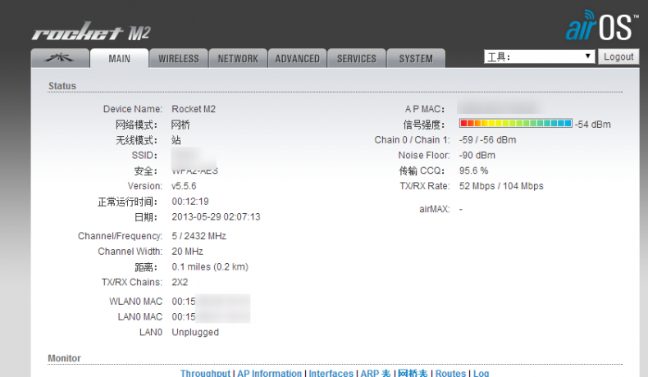Select the -54 dBm signal value

point(592,125)
